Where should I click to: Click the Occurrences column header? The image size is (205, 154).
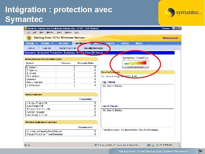pyautogui.click(x=85, y=127)
